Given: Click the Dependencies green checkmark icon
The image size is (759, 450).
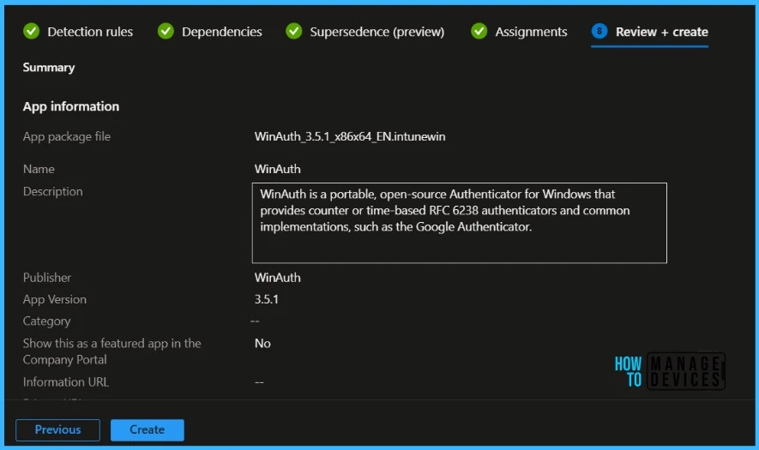Looking at the screenshot, I should coord(166,32).
